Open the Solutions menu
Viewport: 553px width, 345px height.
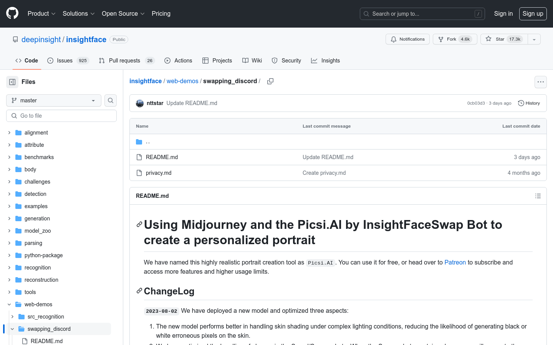tap(79, 13)
